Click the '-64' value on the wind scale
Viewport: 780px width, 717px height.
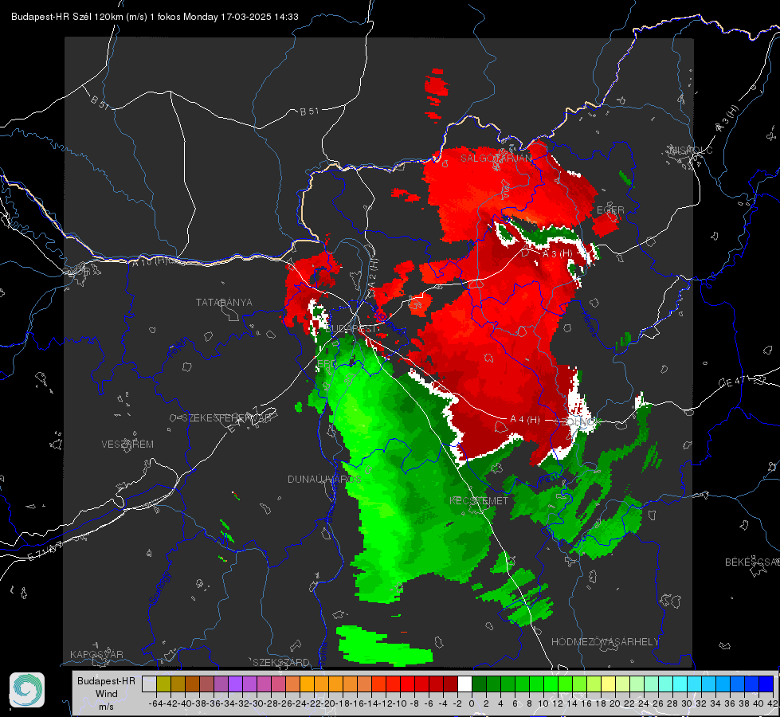tap(156, 703)
